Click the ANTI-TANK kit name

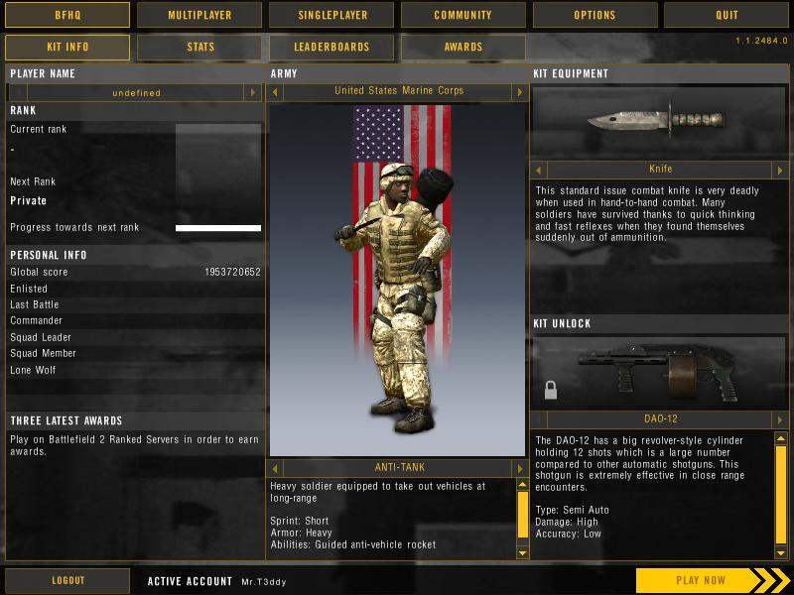click(400, 467)
